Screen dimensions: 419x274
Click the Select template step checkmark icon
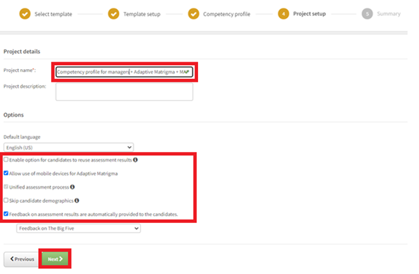click(25, 14)
